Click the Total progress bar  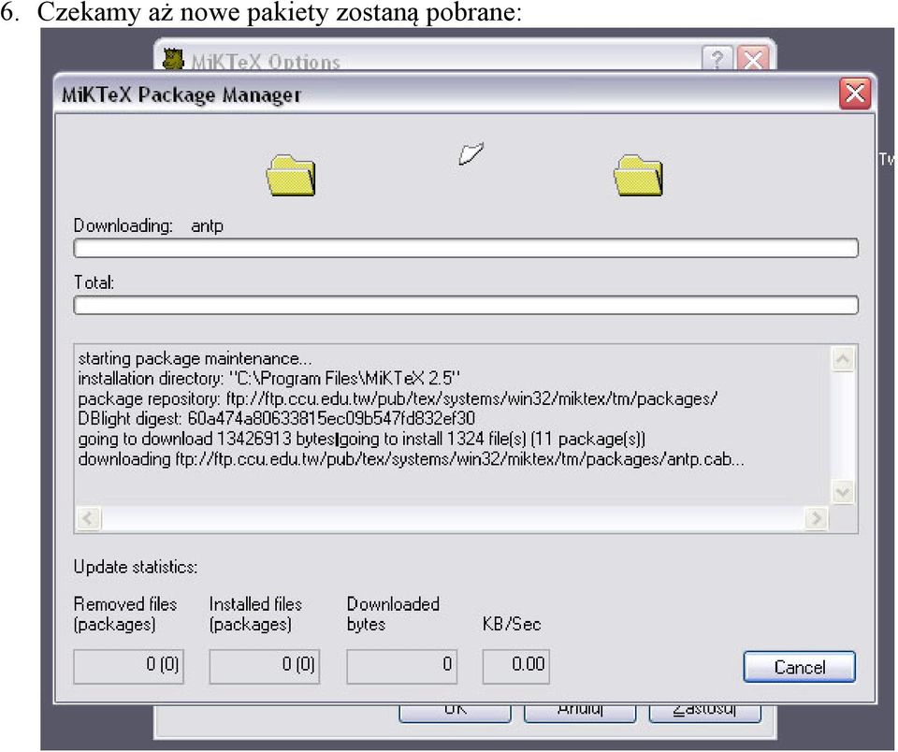(466, 305)
